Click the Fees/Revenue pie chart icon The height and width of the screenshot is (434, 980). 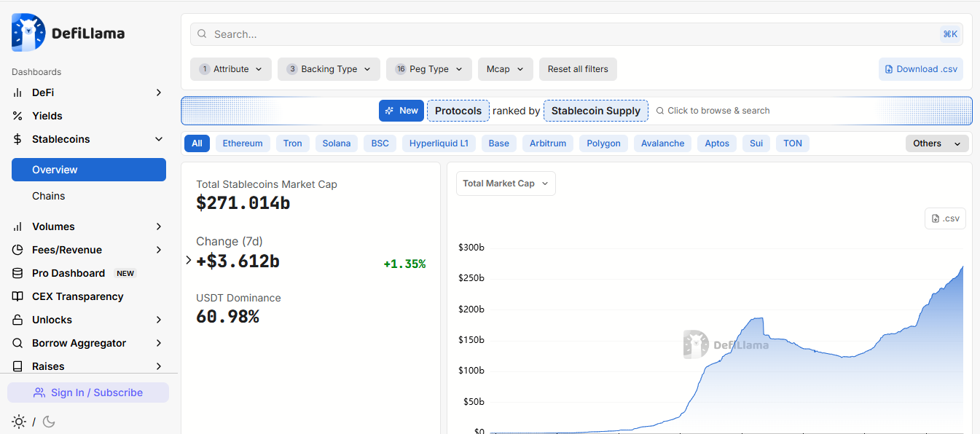click(x=17, y=250)
